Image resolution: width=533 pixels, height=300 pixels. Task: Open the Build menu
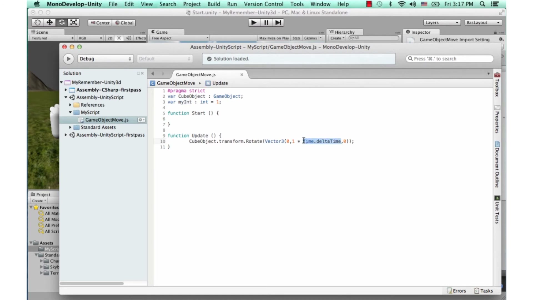click(x=214, y=4)
